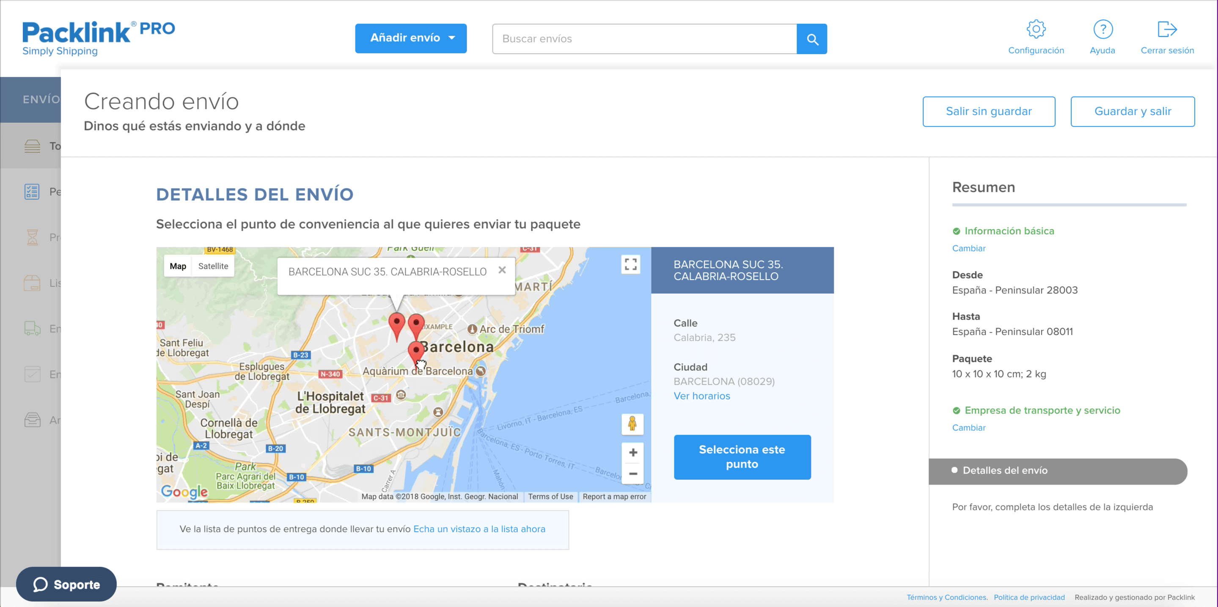Click the right upper red map pin
Viewport: 1218px width, 607px height.
[x=415, y=325]
